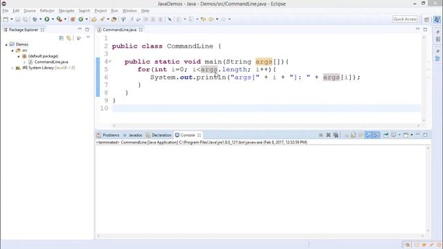Open the New Java Class dropdown arrow
Screen dimensions: 443x249
87,19
